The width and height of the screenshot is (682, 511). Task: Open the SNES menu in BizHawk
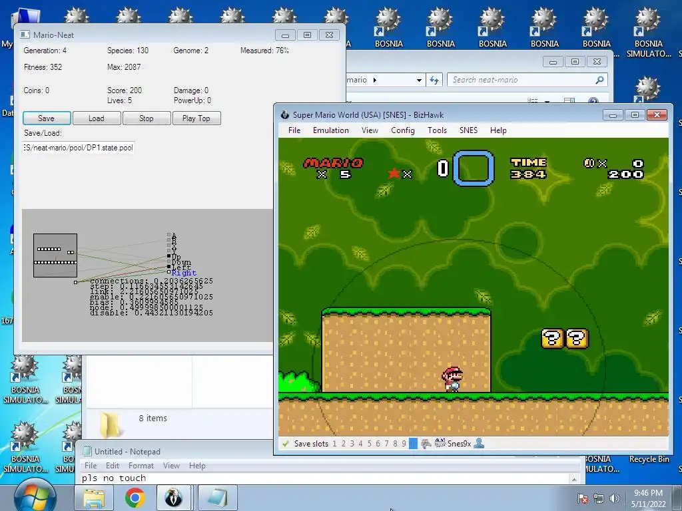click(x=468, y=130)
